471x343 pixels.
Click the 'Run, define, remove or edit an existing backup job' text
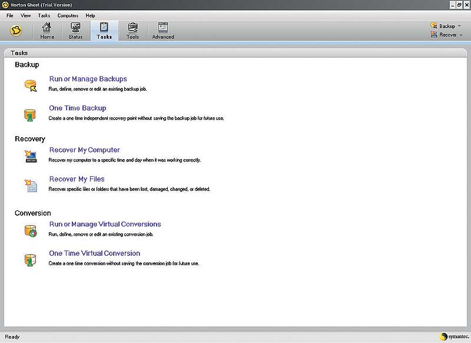pyautogui.click(x=98, y=89)
